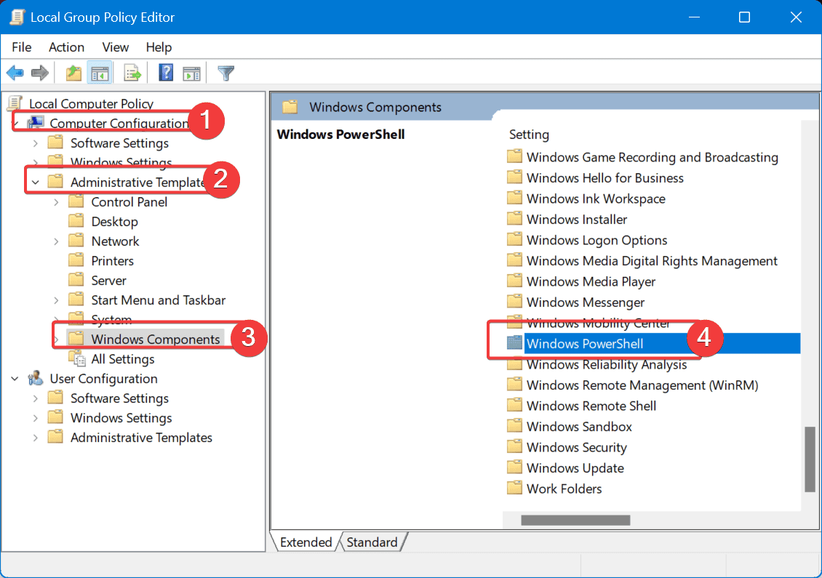Open the Action menu
This screenshot has height=578, width=822.
point(66,47)
